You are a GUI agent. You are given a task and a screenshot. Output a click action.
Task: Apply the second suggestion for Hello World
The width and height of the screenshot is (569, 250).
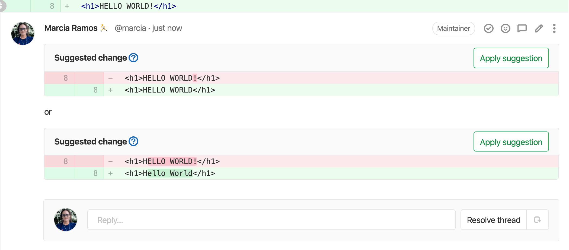(x=511, y=142)
